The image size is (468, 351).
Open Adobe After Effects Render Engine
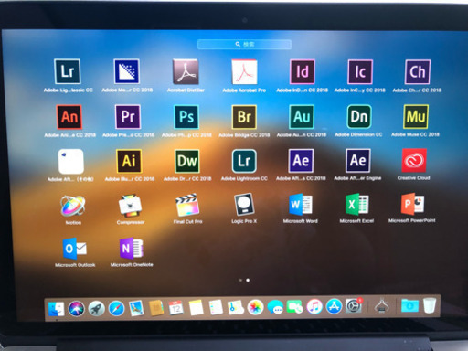click(358, 161)
